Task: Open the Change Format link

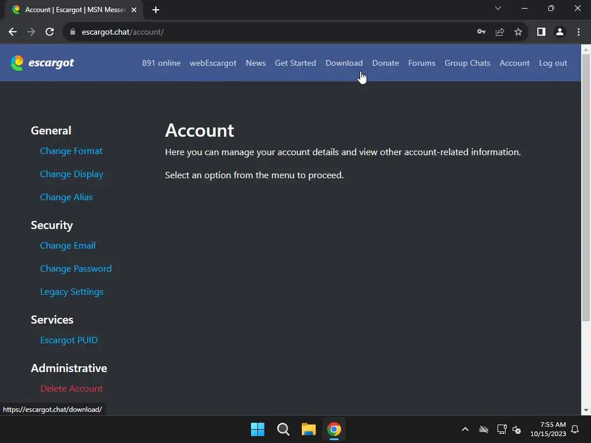Action: (x=71, y=151)
